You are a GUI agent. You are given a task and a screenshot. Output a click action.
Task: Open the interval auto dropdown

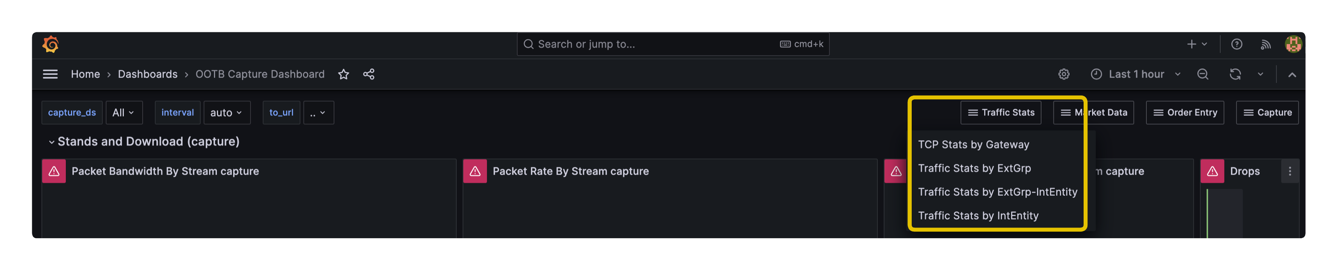click(x=226, y=112)
